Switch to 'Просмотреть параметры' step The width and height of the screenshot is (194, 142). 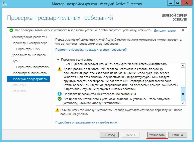point(29,73)
